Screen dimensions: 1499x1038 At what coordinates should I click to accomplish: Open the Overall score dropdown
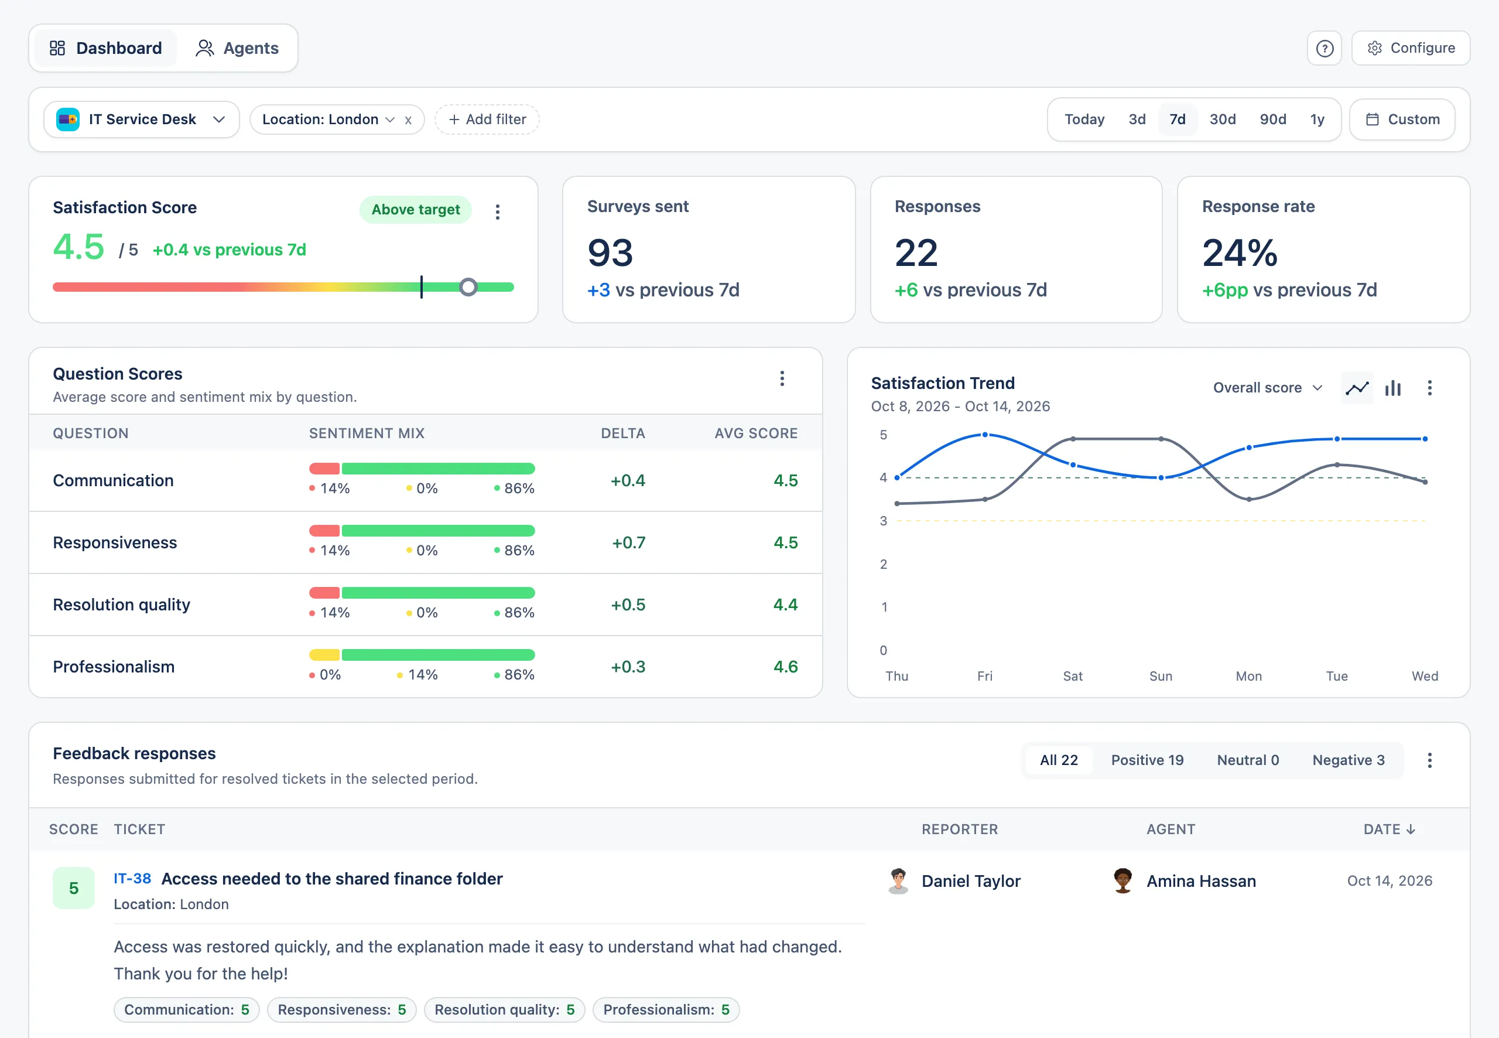pyautogui.click(x=1268, y=388)
